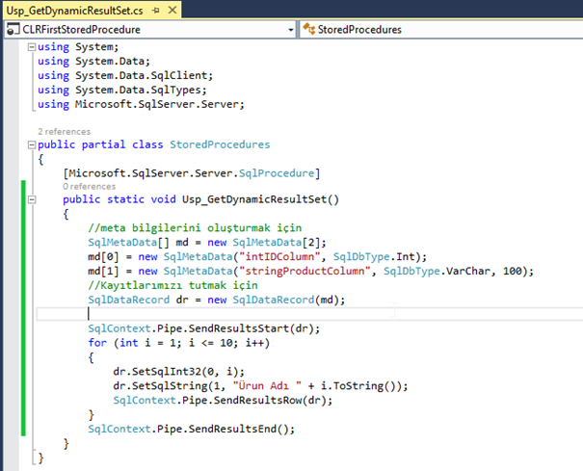Click 'using Microsoft.SqlServer.Server;' line
The height and width of the screenshot is (471, 583).
tap(141, 104)
